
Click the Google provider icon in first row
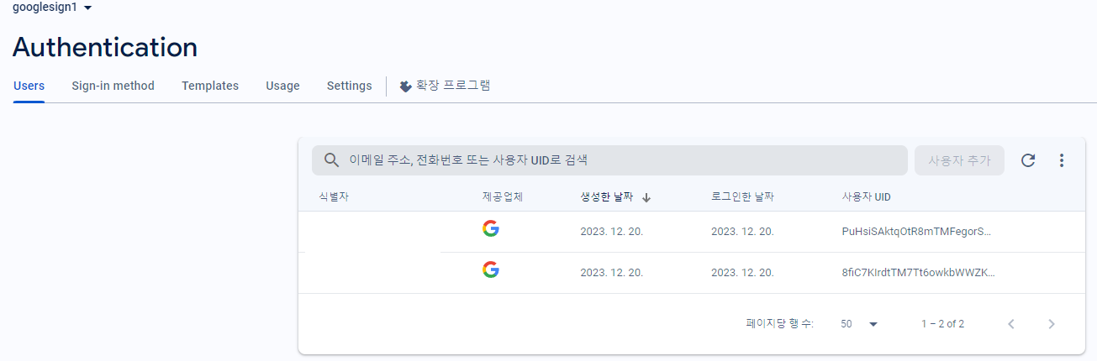click(x=491, y=228)
